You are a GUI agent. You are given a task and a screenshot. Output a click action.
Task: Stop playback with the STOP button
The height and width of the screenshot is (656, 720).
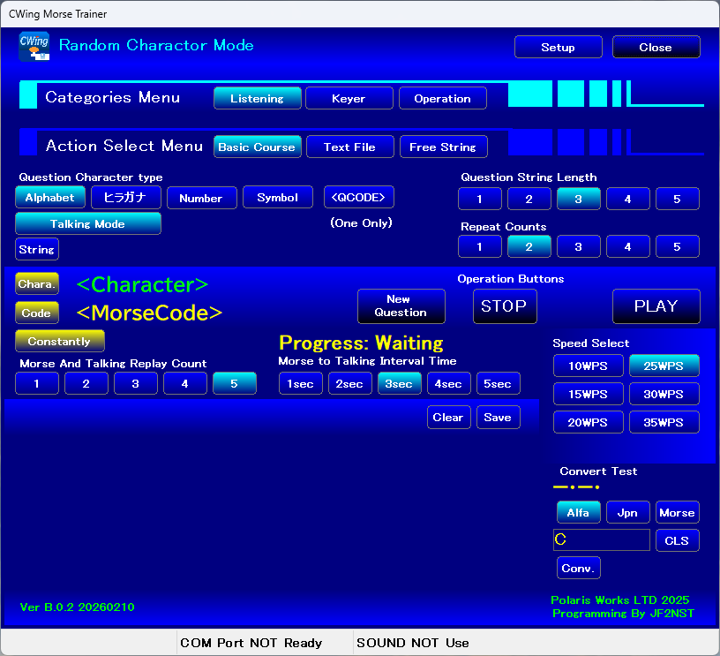tap(504, 306)
